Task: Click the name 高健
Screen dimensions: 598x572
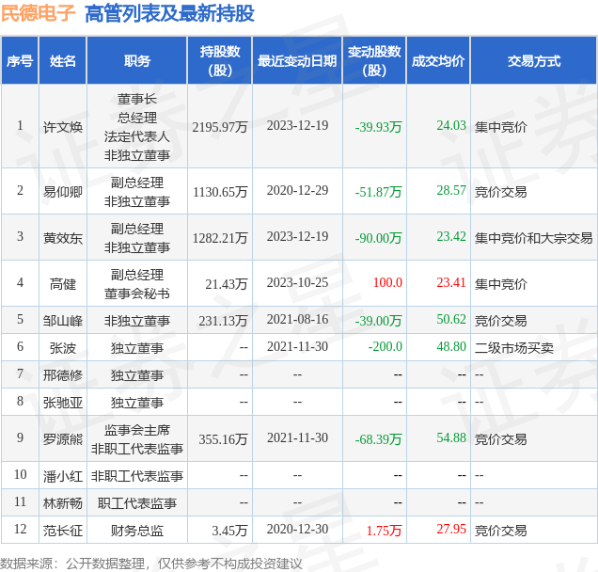Action: (x=63, y=284)
